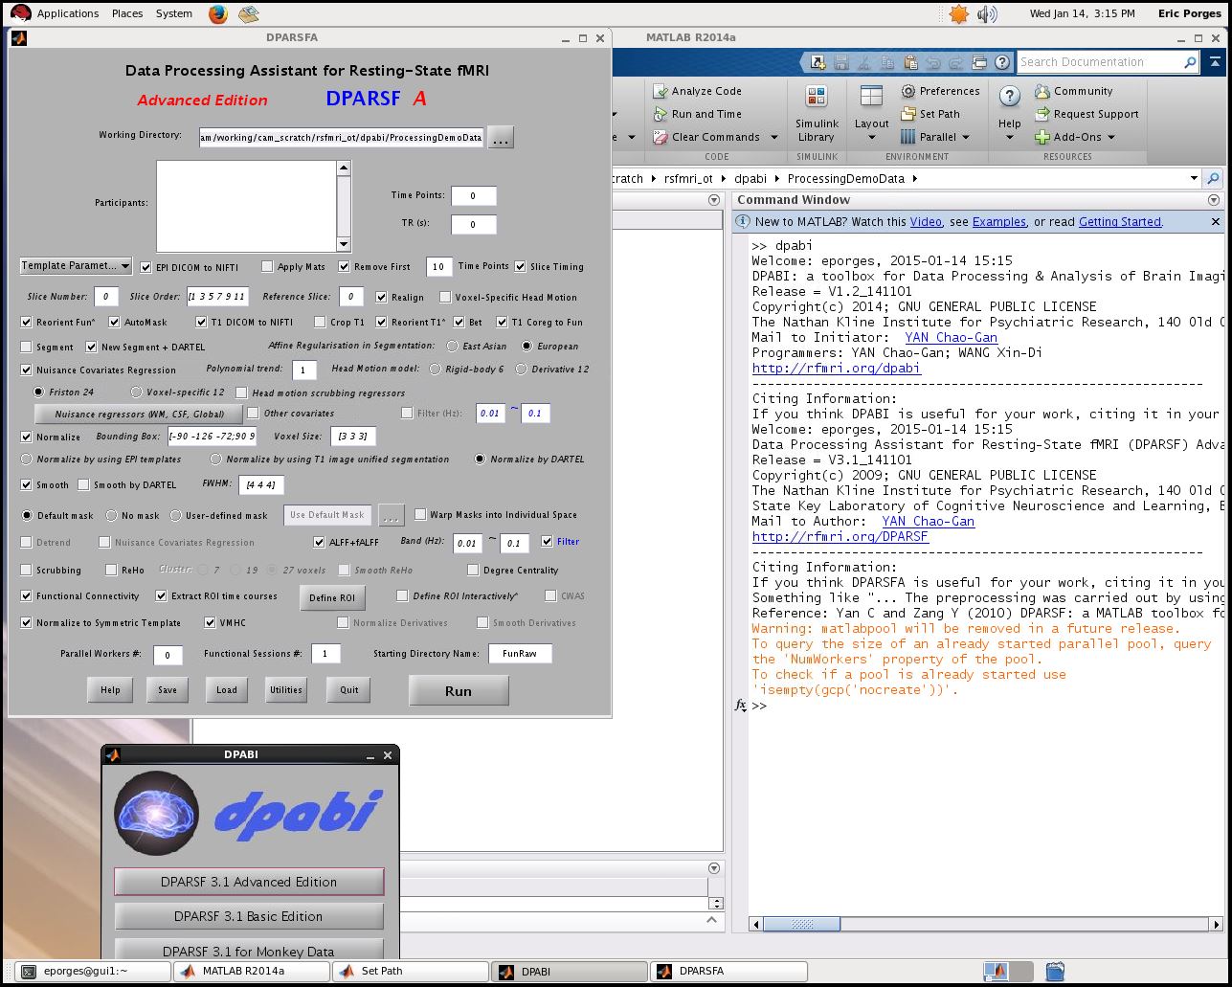Click the Run button in DPARSFA
1232x987 pixels.
459,690
